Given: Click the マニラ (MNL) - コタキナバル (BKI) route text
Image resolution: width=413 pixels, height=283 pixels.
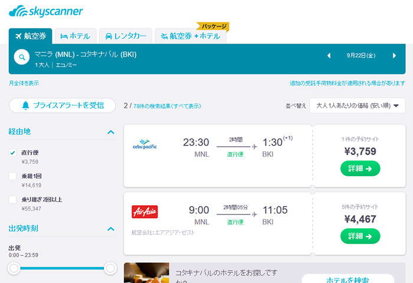Looking at the screenshot, I should coord(86,54).
